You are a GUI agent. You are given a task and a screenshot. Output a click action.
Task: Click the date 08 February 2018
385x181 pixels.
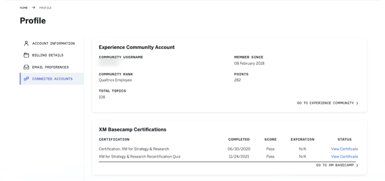click(249, 63)
